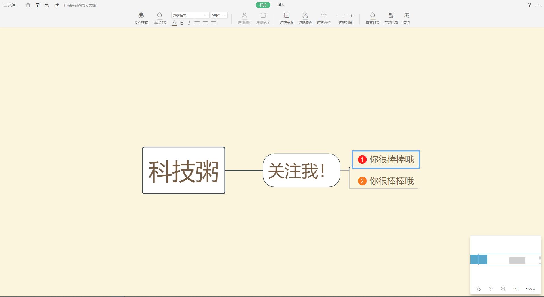Viewport: 544px width, 297px height.
Task: Click the undo arrow button
Action: [47, 5]
